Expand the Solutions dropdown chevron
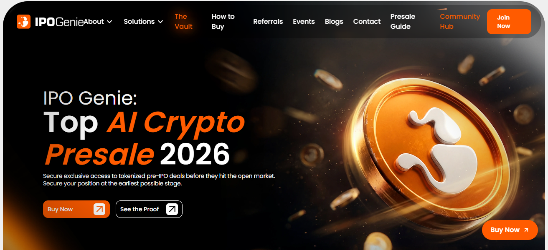 point(160,22)
